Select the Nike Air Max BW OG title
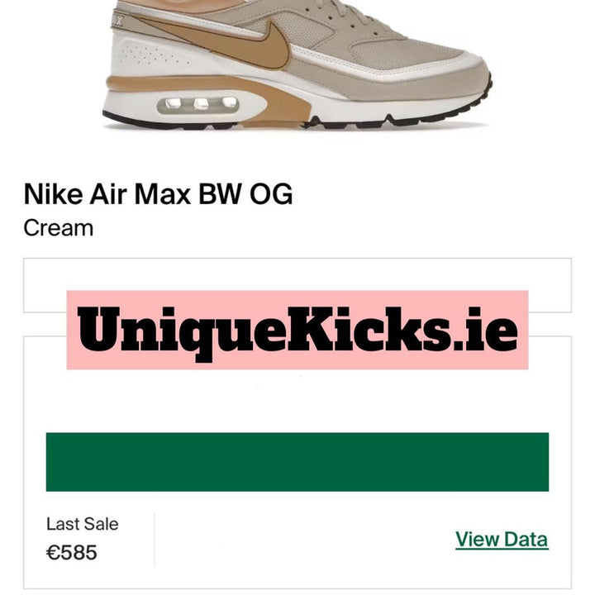595x595 pixels. [x=158, y=194]
